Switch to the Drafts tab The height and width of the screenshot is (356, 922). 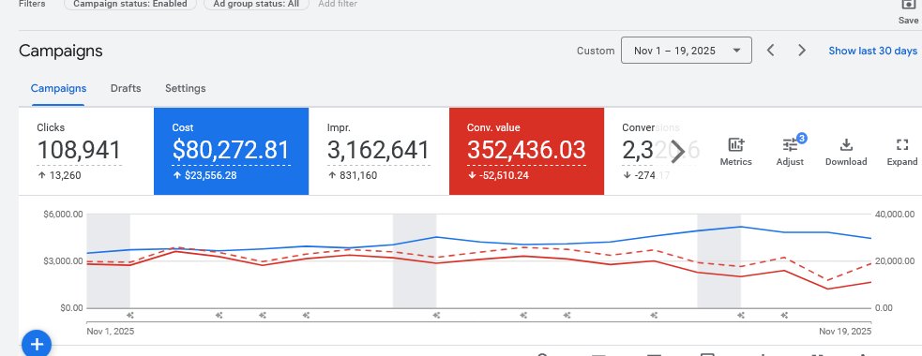[x=126, y=89]
